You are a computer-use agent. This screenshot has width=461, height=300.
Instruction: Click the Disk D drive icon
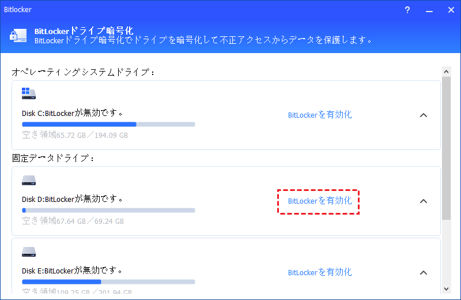[28, 180]
